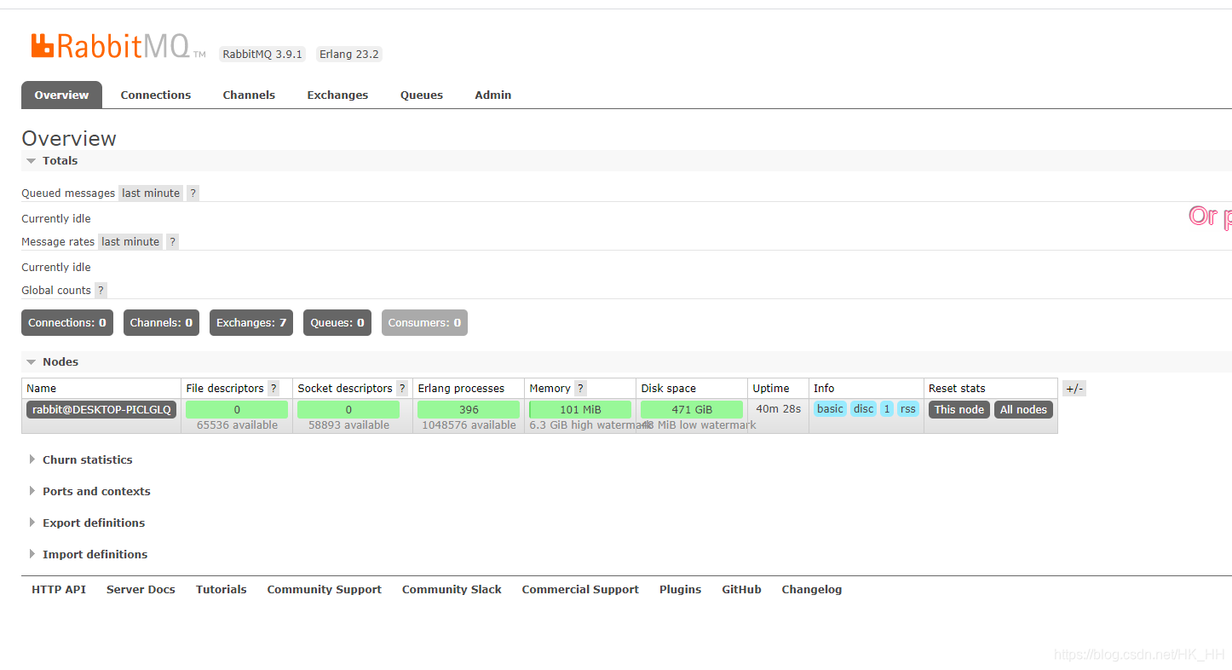1232x670 pixels.
Task: Click the RabbitMQ logo
Action: click(x=118, y=46)
